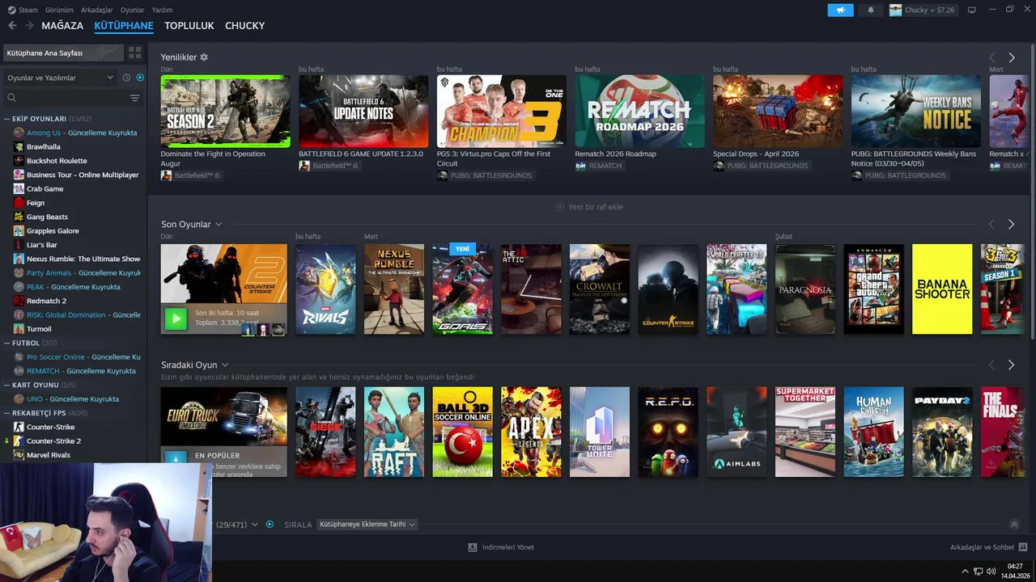Open the CHUCKY profile tab
The width and height of the screenshot is (1036, 582).
click(245, 25)
